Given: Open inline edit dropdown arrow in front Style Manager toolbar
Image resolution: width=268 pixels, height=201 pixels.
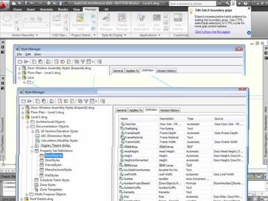Looking at the screenshot, I should click(96, 101).
